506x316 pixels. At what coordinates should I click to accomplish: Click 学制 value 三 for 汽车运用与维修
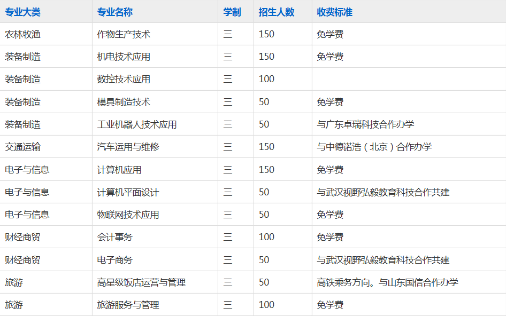228,147
